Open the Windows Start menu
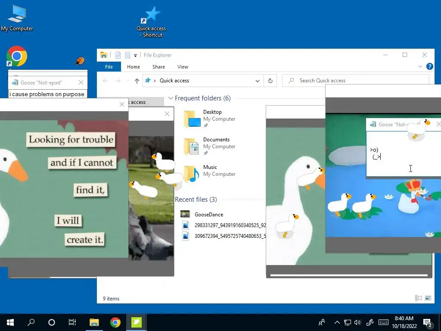The width and height of the screenshot is (441, 331). (10, 322)
